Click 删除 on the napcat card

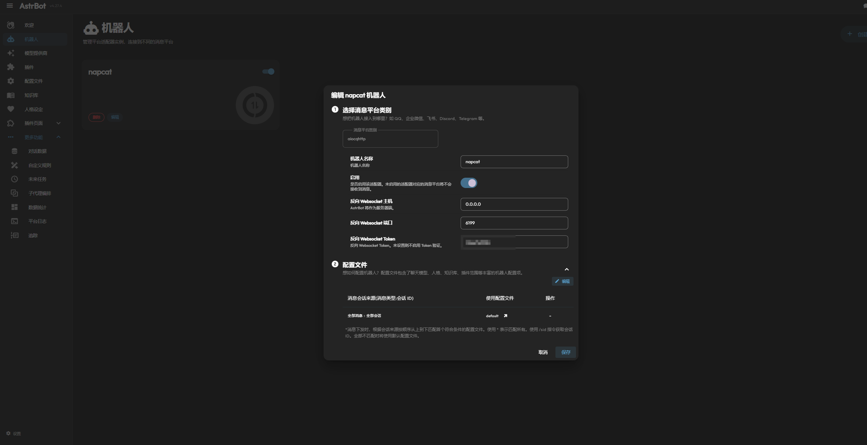pyautogui.click(x=96, y=117)
